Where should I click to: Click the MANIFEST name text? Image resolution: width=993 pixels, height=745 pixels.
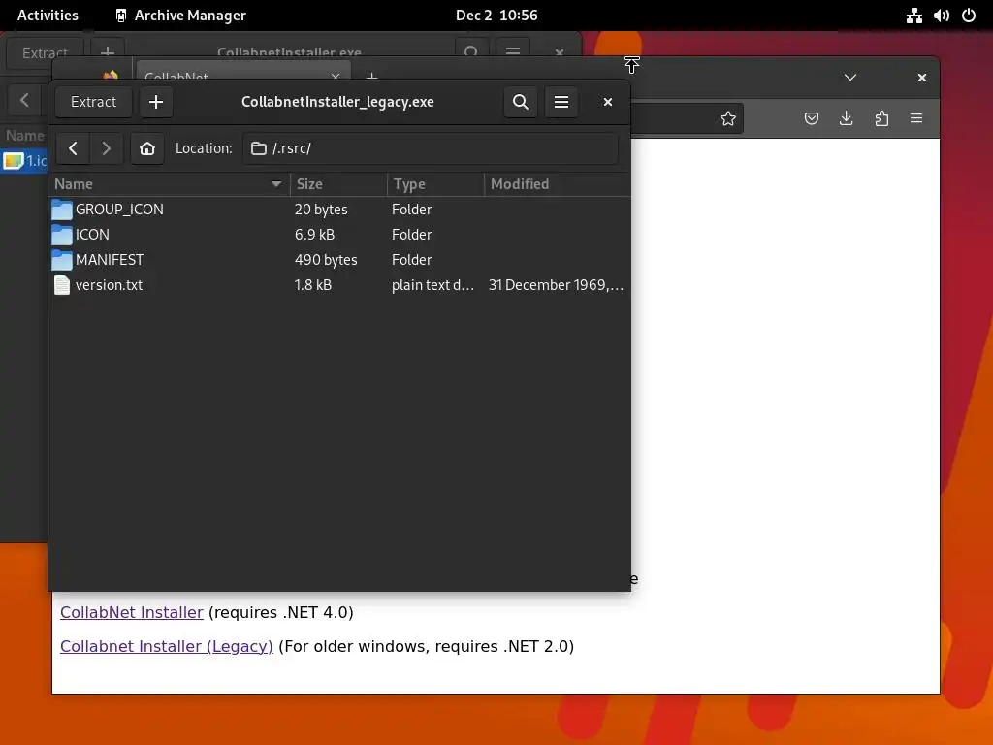point(110,260)
